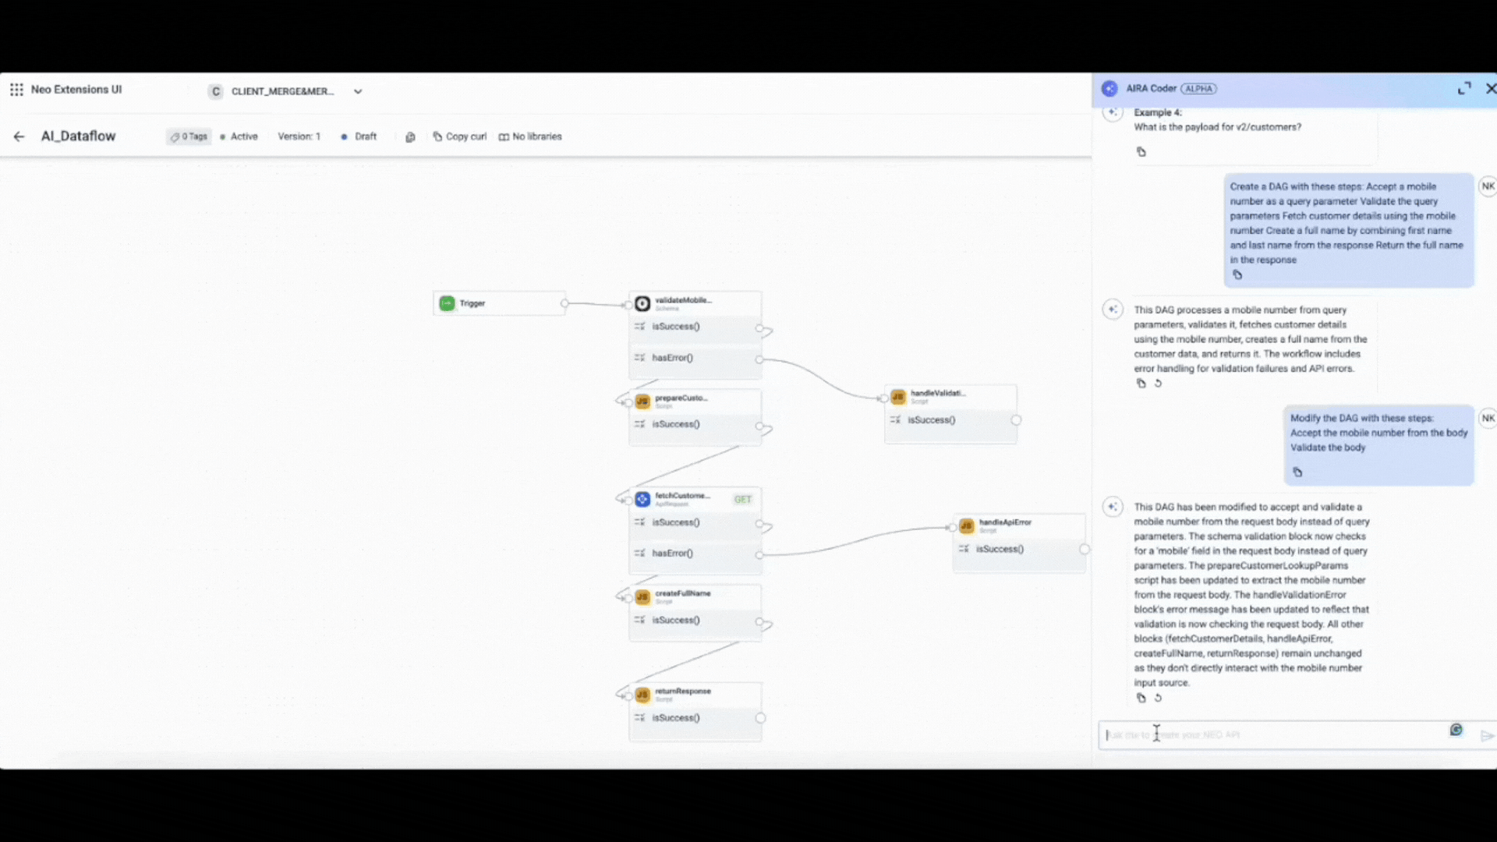Viewport: 1497px width, 842px height.
Task: Click the Draft status label
Action: [365, 136]
